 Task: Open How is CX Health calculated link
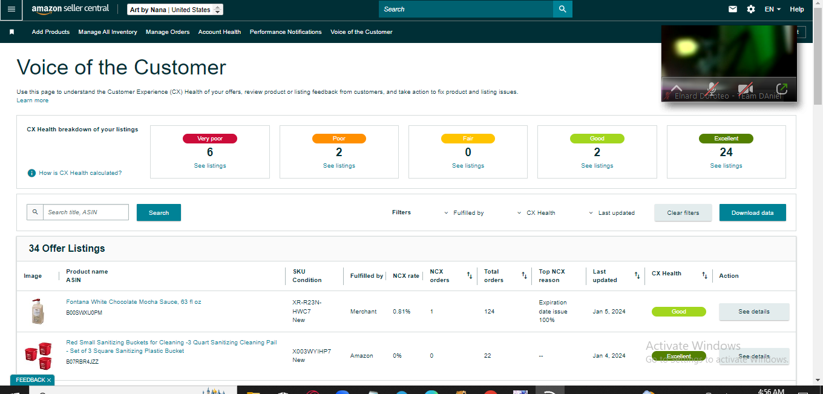pyautogui.click(x=80, y=173)
